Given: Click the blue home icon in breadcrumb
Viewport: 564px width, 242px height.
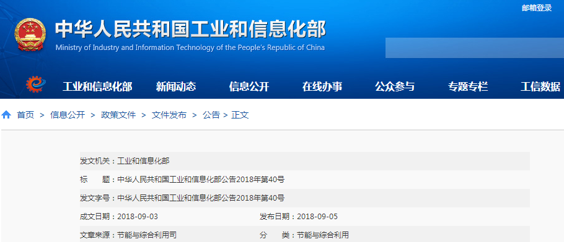Looking at the screenshot, I should (6, 115).
